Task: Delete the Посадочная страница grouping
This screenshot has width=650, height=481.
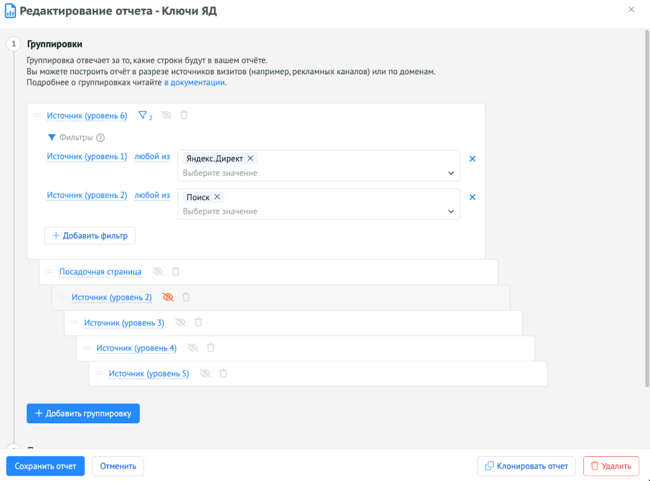Action: point(176,272)
